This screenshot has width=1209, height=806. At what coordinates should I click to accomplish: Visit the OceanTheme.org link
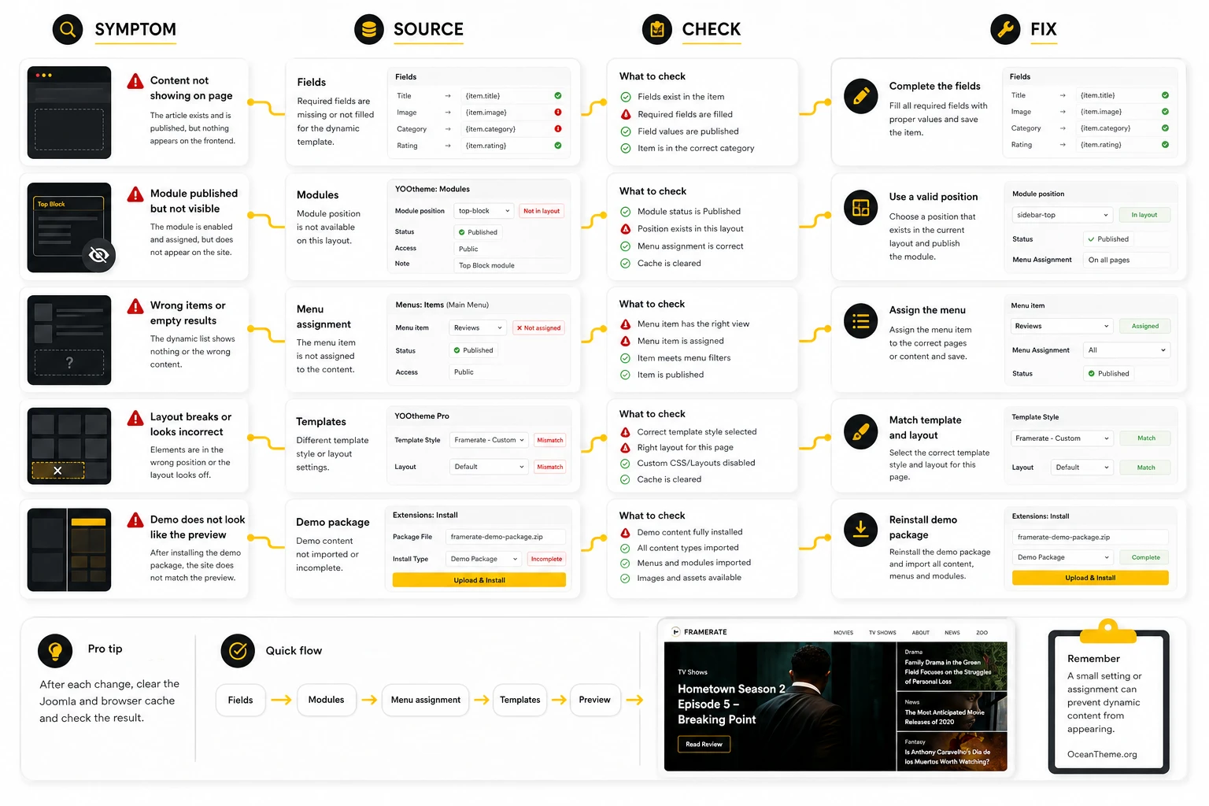tap(1102, 755)
